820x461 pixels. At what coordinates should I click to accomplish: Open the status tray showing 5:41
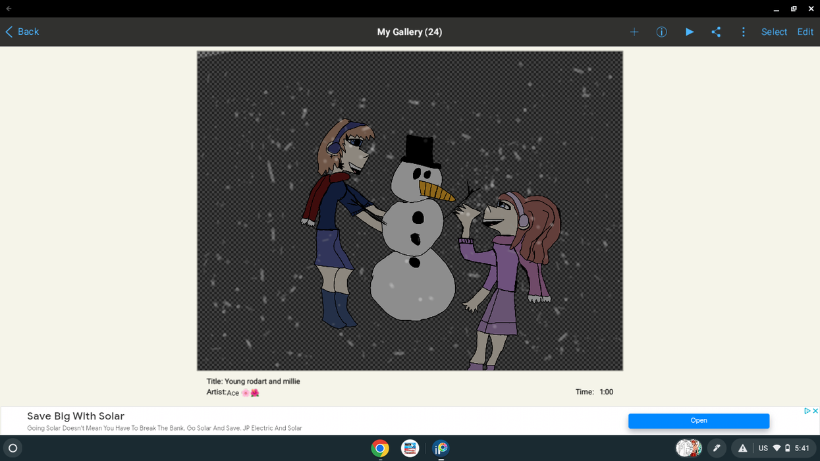[784, 448]
